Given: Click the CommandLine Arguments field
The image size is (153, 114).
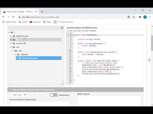Looking at the screenshot, I should 39,104.
